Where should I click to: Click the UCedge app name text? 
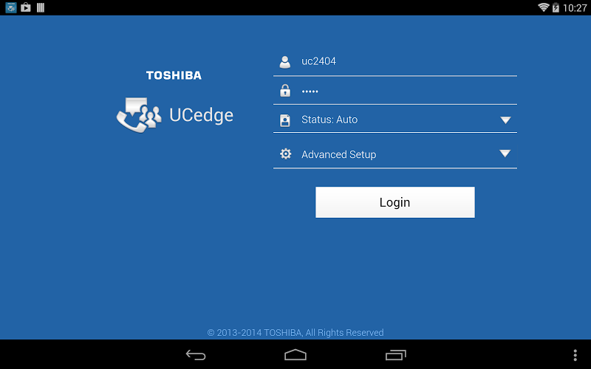(201, 115)
